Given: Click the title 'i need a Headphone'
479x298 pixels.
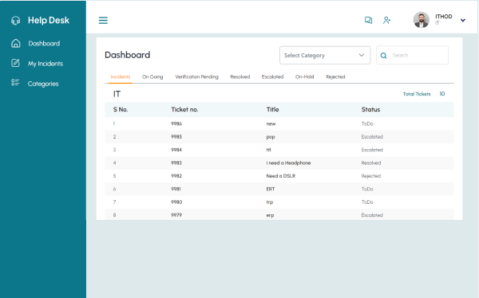Looking at the screenshot, I should pyautogui.click(x=288, y=163).
